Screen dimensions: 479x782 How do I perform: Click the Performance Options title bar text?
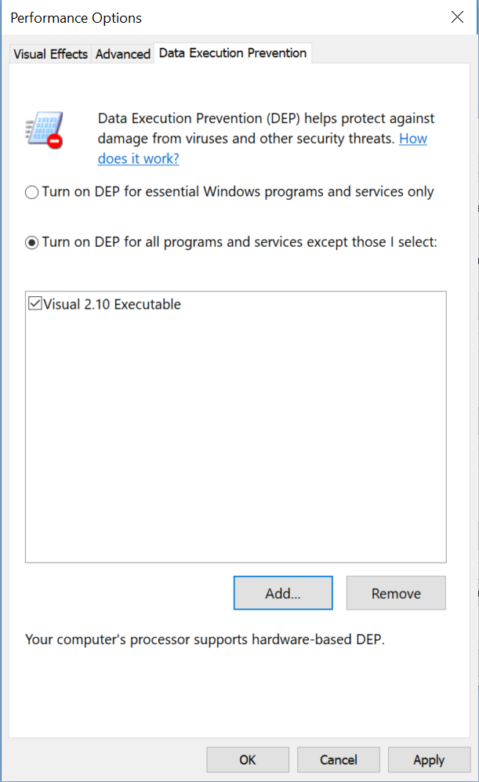[76, 17]
